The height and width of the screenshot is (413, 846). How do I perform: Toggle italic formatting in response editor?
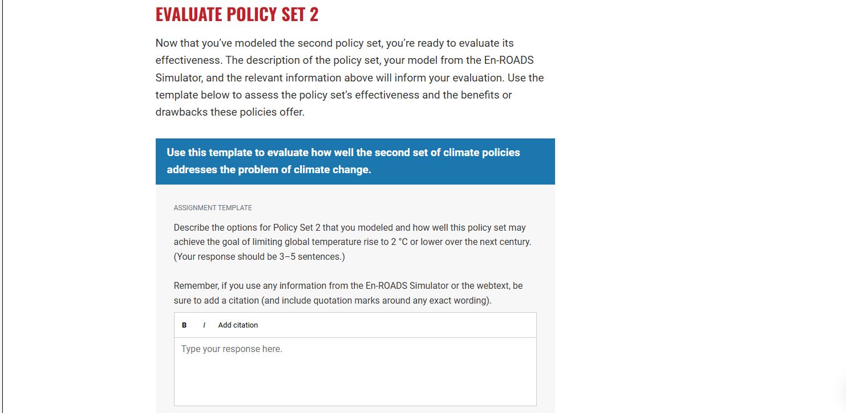[204, 325]
